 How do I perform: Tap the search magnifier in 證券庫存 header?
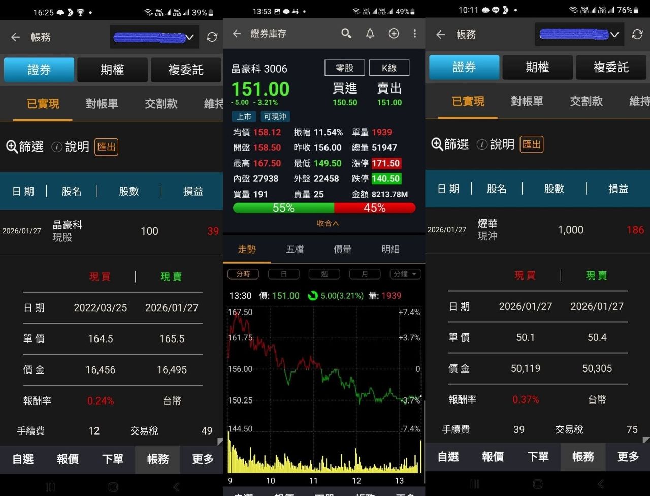coord(346,34)
